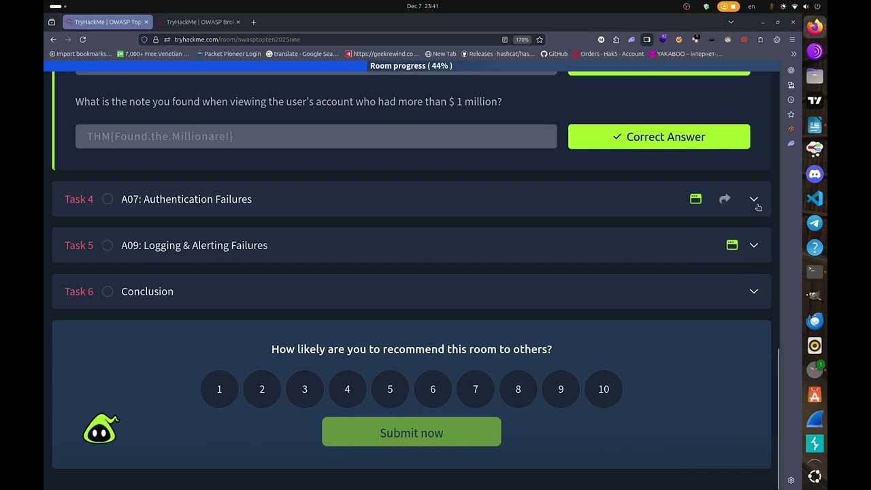Expand Task 6 Conclusion chevron
Image resolution: width=871 pixels, height=490 pixels.
click(x=754, y=291)
